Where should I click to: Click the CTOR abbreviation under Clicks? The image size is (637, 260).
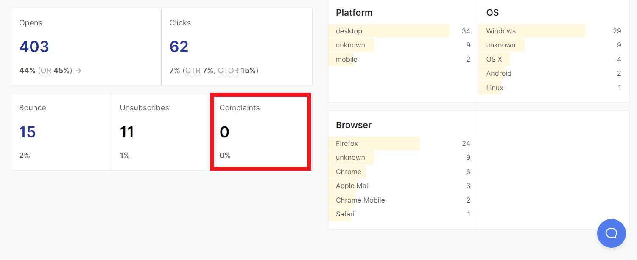(228, 71)
